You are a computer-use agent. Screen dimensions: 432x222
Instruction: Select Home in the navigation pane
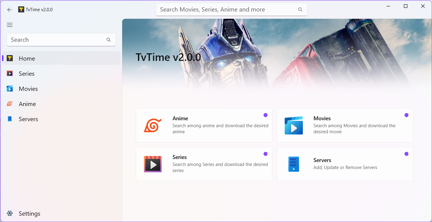coord(61,58)
